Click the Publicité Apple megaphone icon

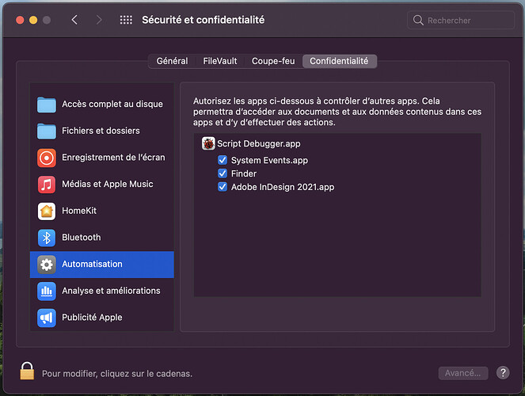tap(47, 318)
